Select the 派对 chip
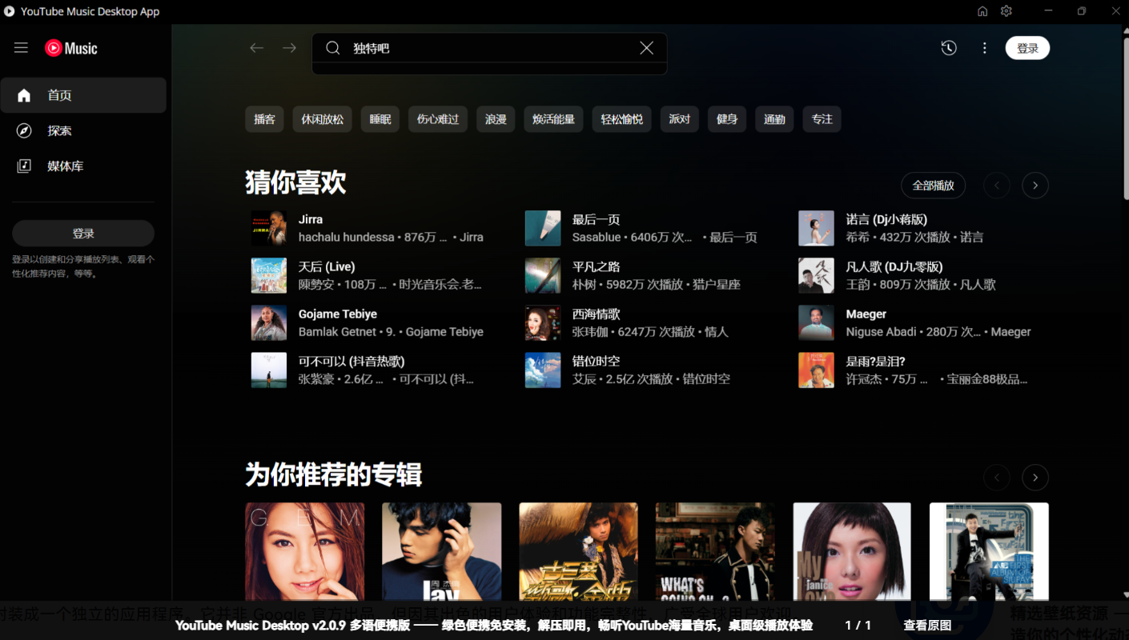1129x640 pixels. (680, 119)
